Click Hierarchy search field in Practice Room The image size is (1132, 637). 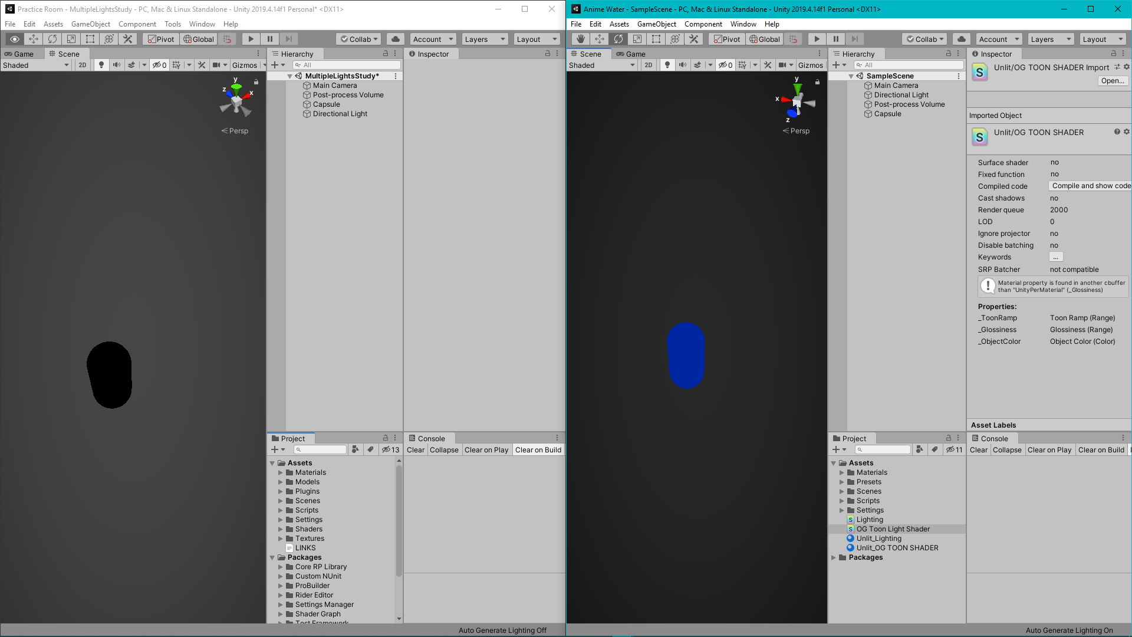point(348,65)
